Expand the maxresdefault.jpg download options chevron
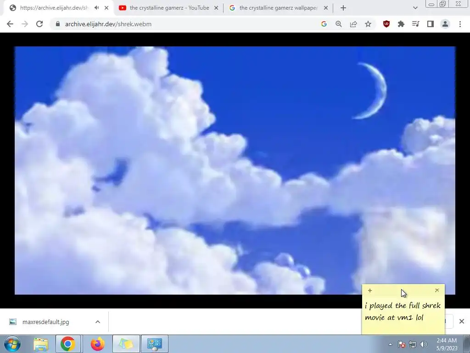470x353 pixels. [98, 322]
